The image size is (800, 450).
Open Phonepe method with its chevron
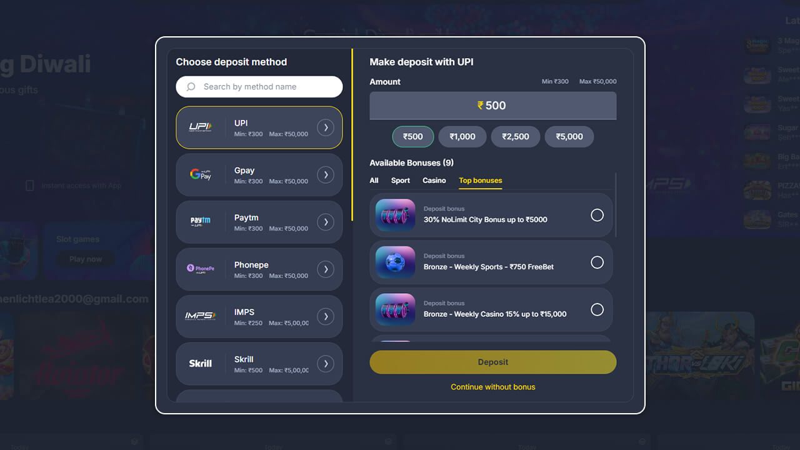click(x=325, y=269)
